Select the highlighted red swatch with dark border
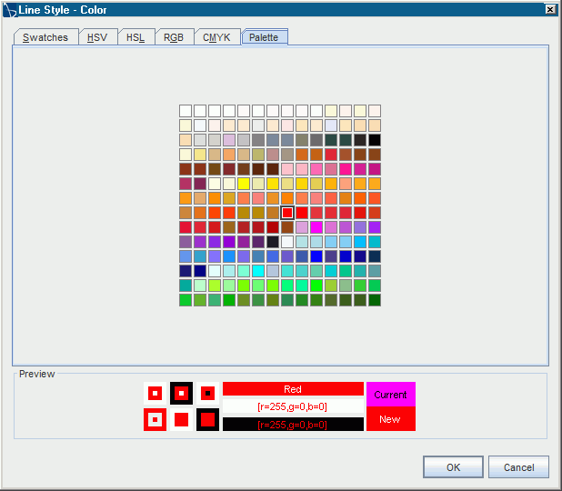This screenshot has height=491, width=562. tap(287, 213)
